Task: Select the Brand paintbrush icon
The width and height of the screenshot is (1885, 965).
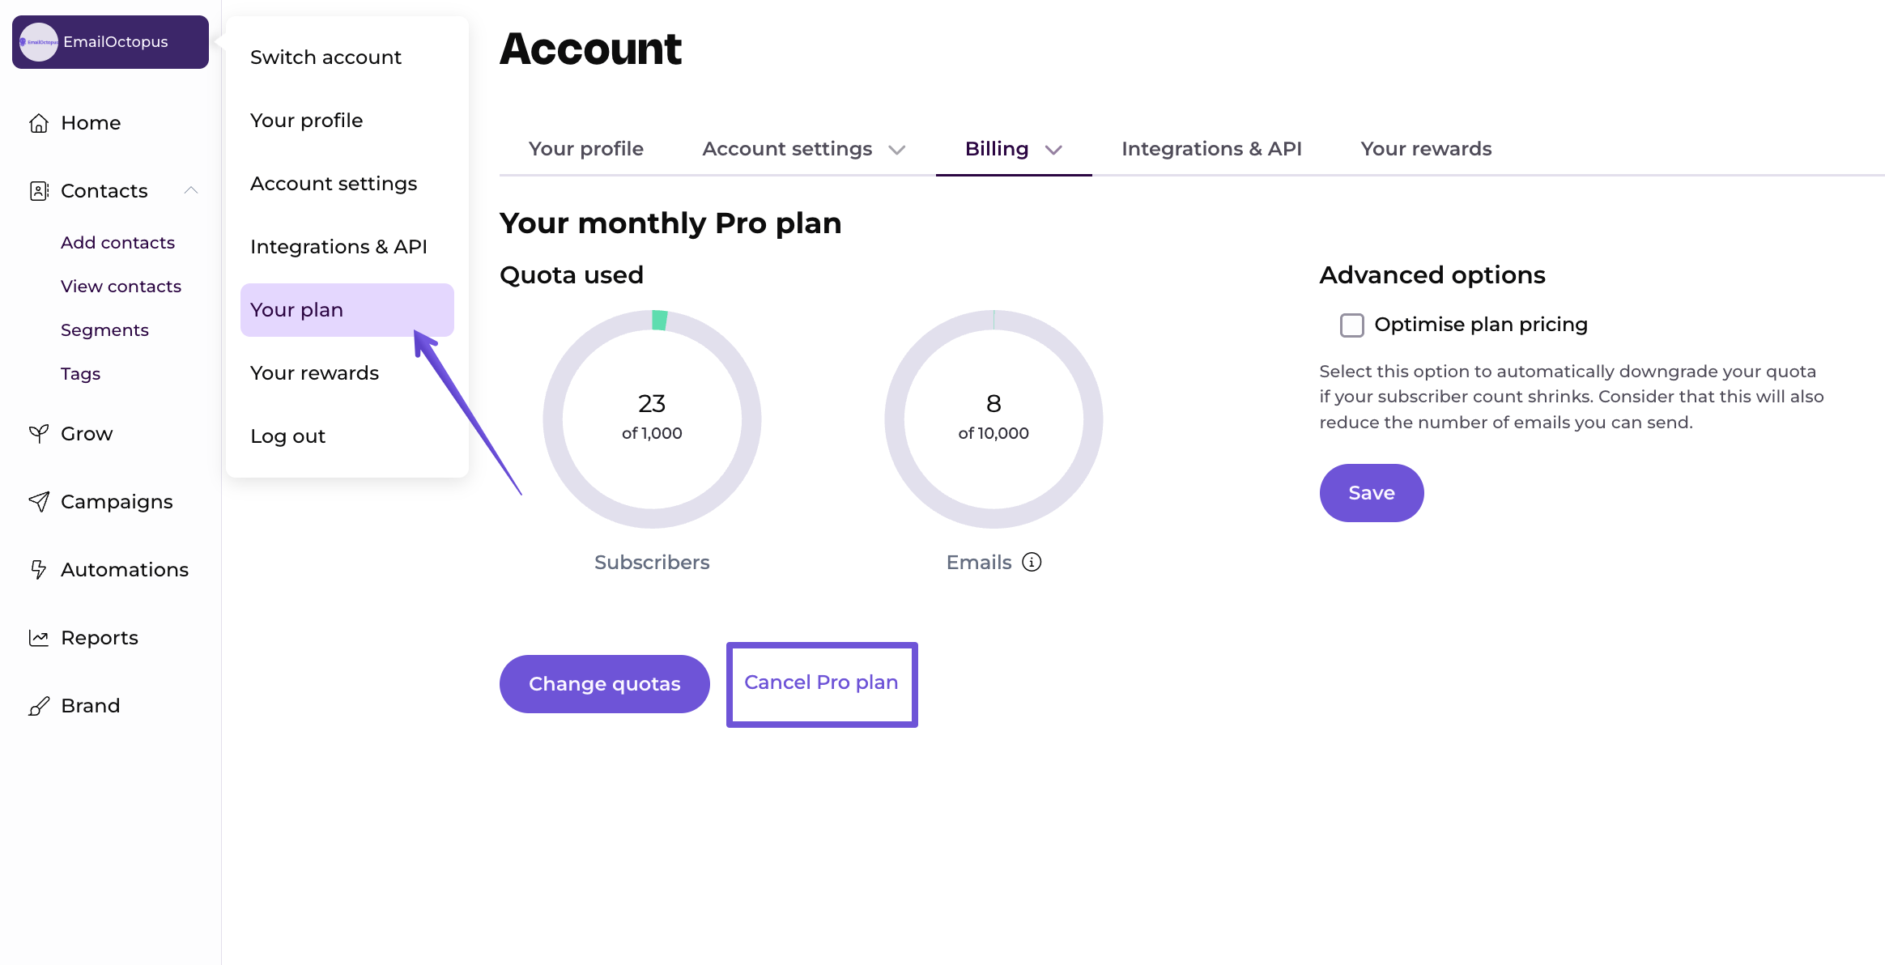Action: [38, 705]
